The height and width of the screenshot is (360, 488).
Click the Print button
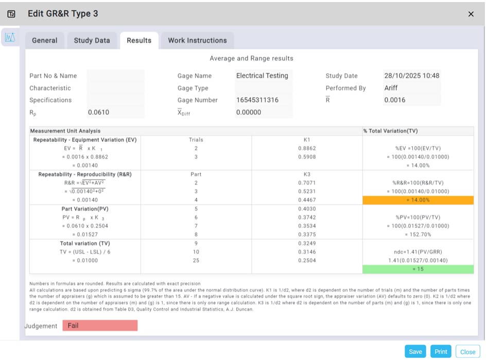441,352
